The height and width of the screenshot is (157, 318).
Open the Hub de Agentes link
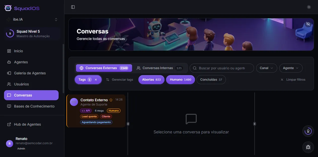click(31, 124)
